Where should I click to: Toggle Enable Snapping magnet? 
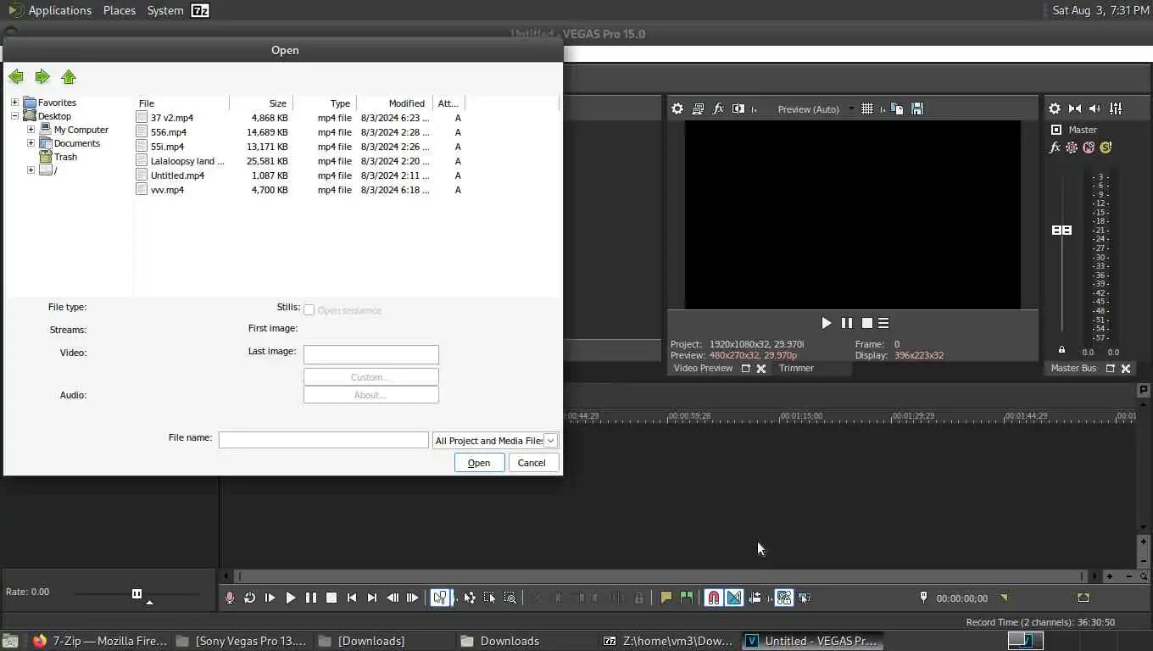[x=714, y=598]
